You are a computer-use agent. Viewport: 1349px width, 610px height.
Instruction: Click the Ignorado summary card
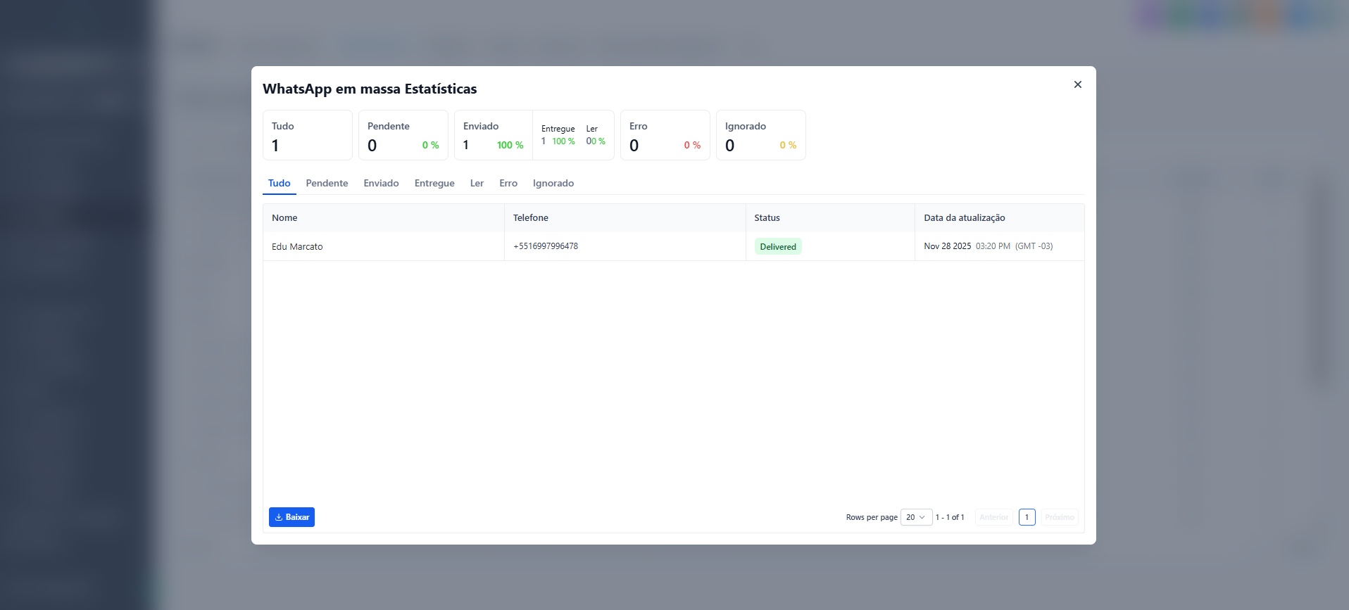pyautogui.click(x=761, y=135)
